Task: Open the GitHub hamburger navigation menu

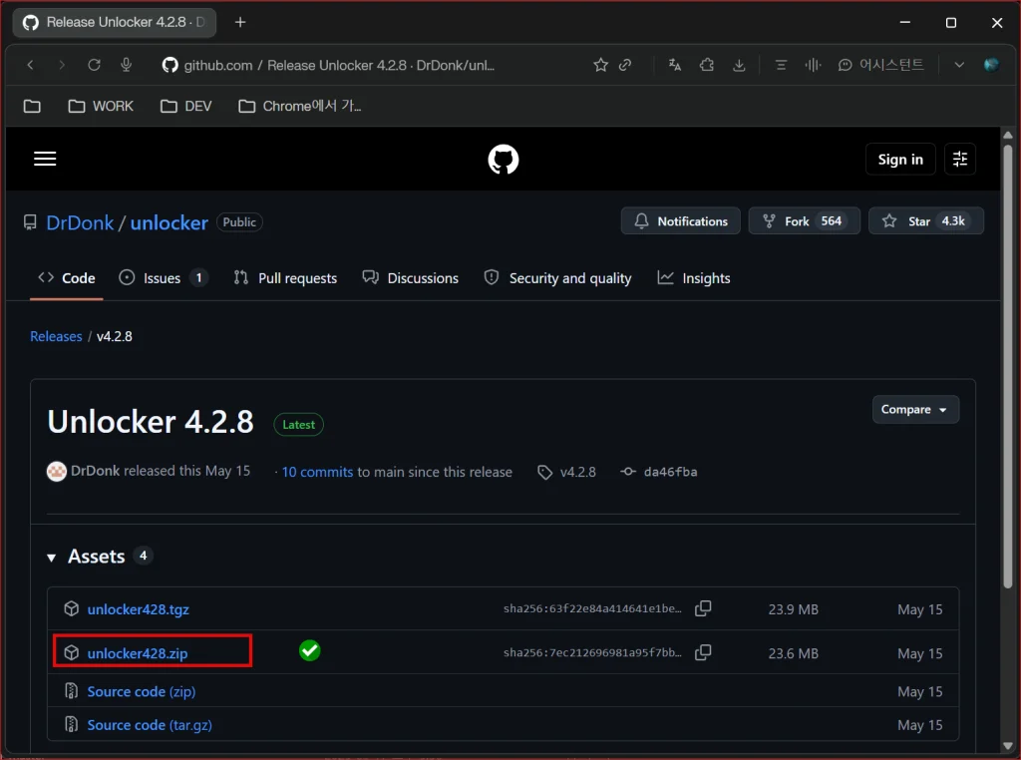Action: (45, 159)
